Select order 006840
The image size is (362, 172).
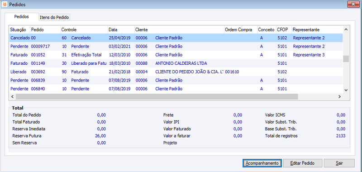tap(176, 89)
